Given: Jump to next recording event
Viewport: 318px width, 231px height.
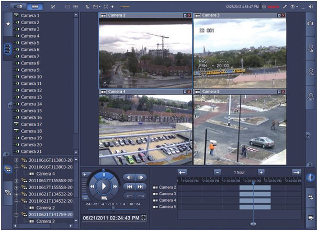Looking at the screenshot, I should [141, 187].
